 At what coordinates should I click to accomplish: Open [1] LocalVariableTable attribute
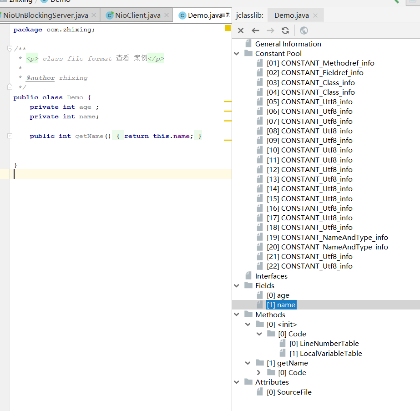click(x=326, y=354)
